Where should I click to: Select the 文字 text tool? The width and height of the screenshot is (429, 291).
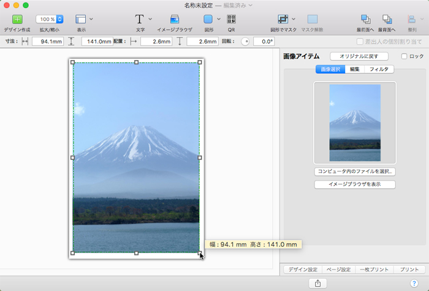tap(140, 19)
